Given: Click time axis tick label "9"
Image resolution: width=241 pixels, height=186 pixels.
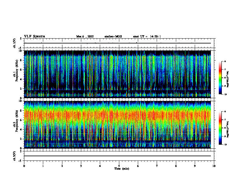Looking at the screenshot, I should 195,166.
